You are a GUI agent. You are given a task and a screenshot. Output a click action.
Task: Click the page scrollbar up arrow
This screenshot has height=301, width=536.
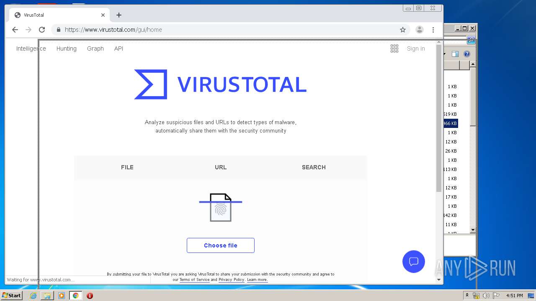point(439,43)
